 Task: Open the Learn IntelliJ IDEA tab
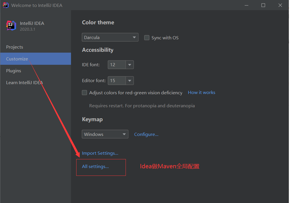[x=25, y=83]
